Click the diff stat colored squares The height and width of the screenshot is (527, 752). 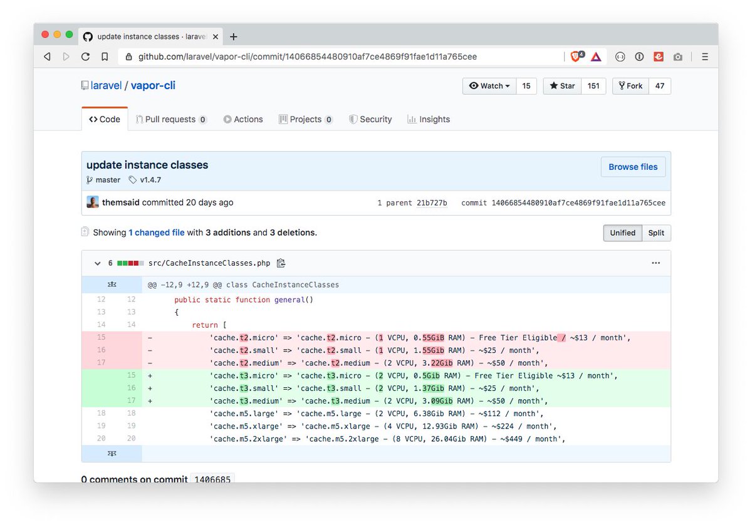[130, 264]
